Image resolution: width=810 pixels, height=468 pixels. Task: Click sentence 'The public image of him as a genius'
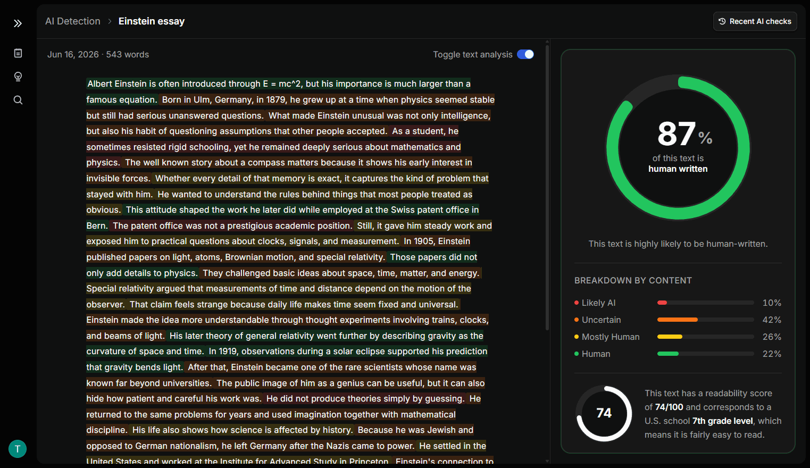(350, 383)
